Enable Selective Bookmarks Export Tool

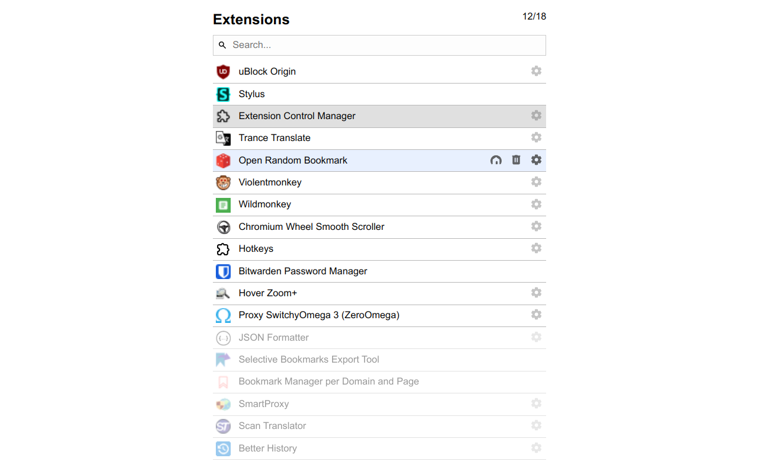point(309,360)
